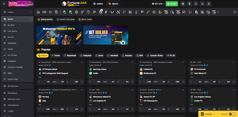This screenshot has width=238, height=117.
Task: Filter popular events by Counter-Strike
Action: [x=155, y=55]
